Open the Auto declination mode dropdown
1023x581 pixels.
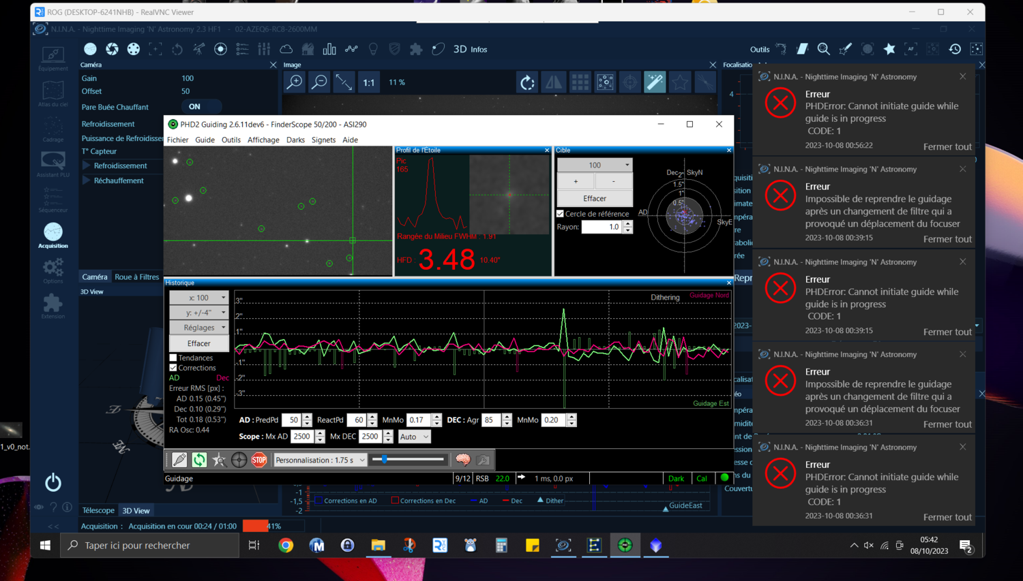414,437
